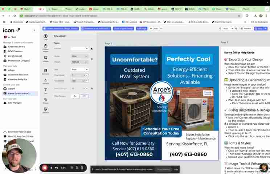The height and width of the screenshot is (174, 270).
Task: Click Stop sharing in Loom banner
Action: coord(163,169)
